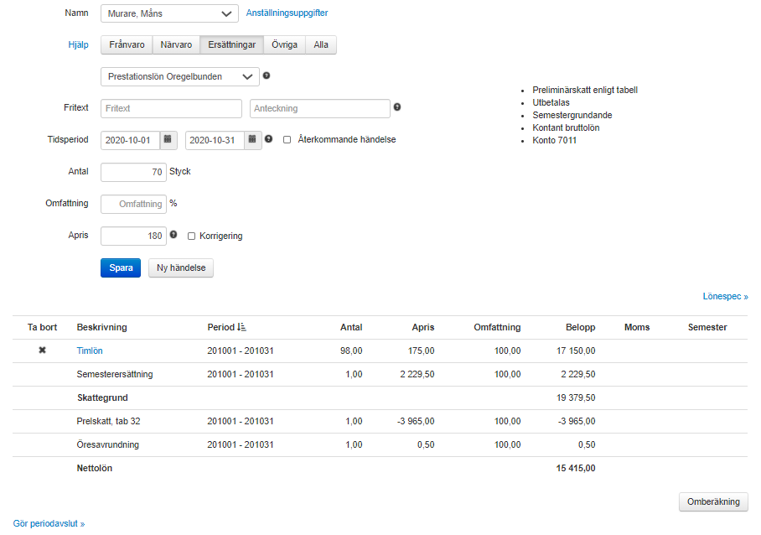
Task: Switch to the Frånvaro tab
Action: [x=127, y=45]
